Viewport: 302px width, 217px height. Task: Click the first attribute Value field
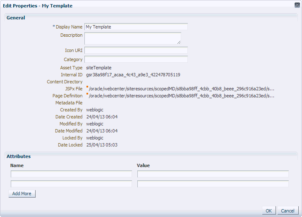(213, 174)
